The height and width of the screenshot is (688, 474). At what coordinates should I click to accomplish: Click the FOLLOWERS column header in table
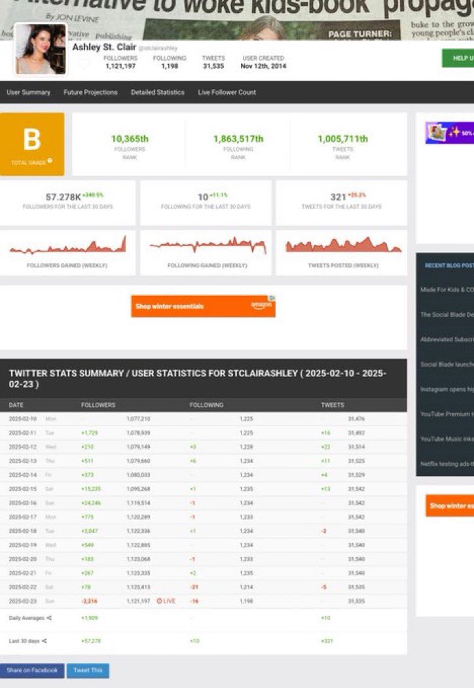click(x=98, y=405)
